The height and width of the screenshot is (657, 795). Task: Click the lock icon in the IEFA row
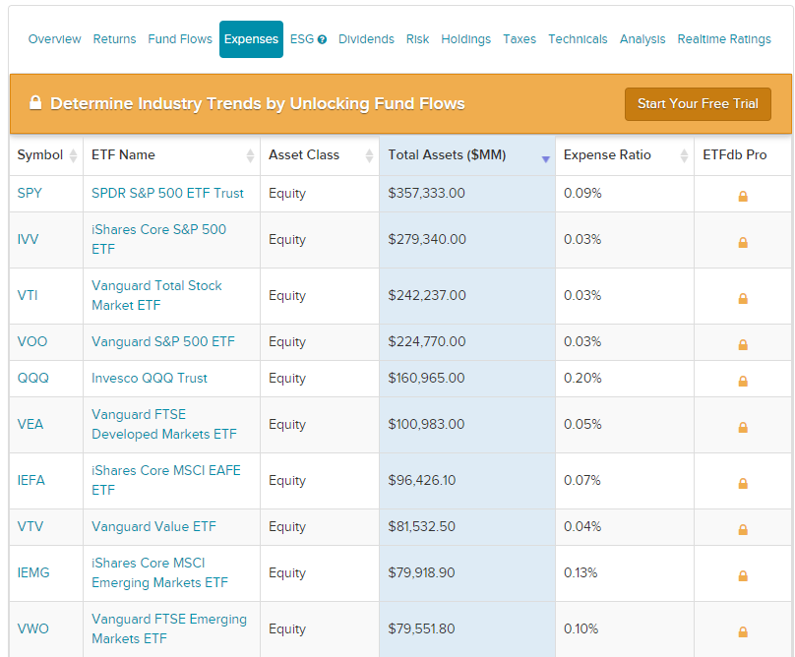(743, 483)
